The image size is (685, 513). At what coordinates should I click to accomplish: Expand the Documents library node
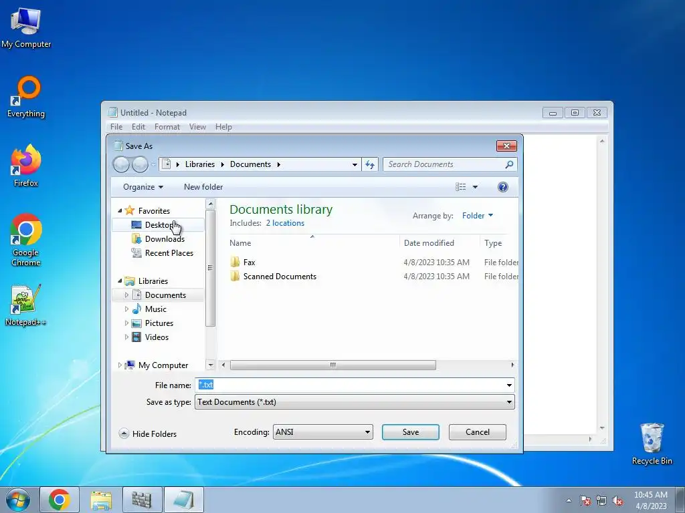click(x=126, y=295)
